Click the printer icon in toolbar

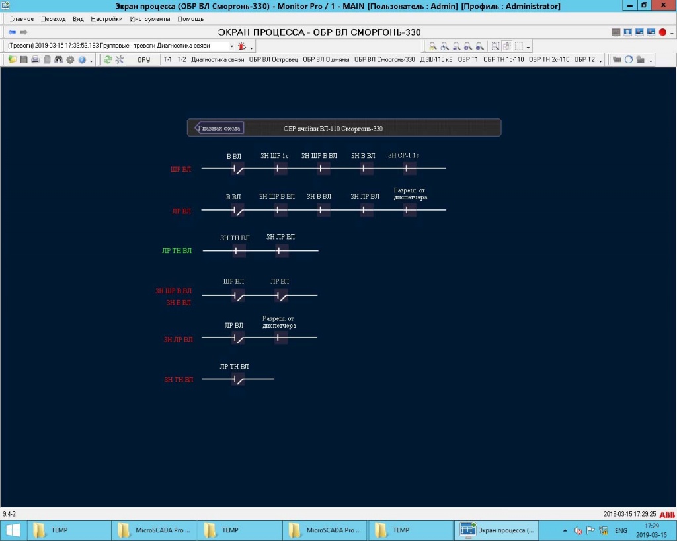coord(36,60)
